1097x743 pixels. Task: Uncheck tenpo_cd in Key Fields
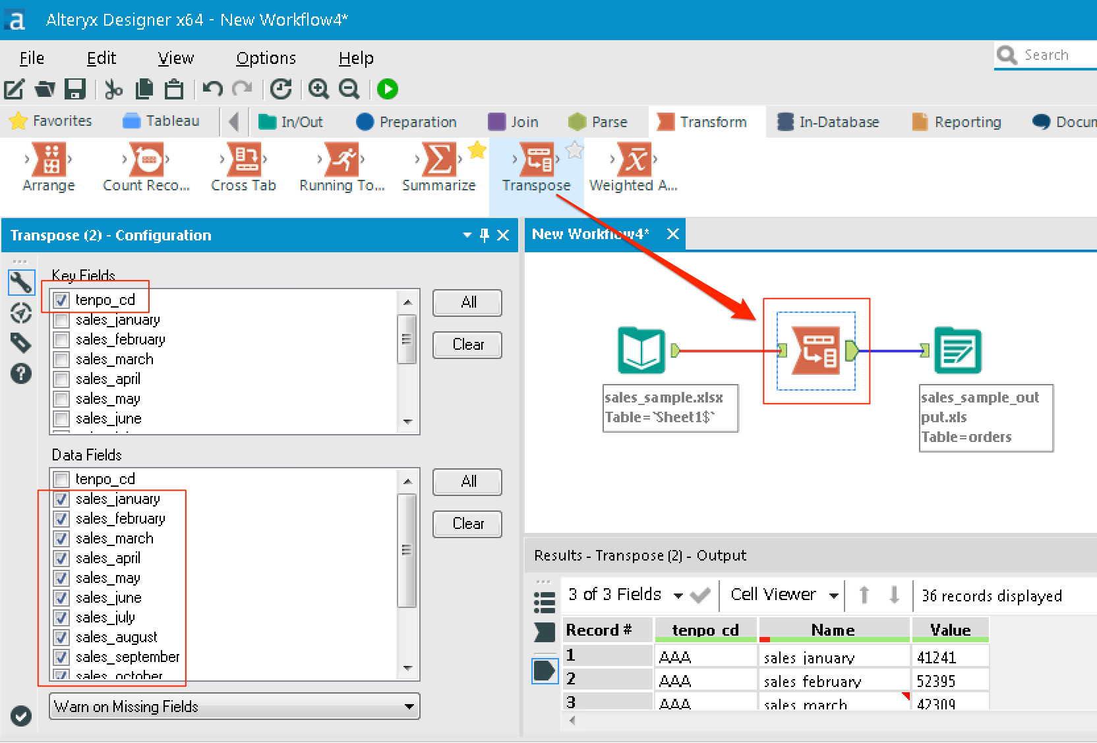coord(61,300)
